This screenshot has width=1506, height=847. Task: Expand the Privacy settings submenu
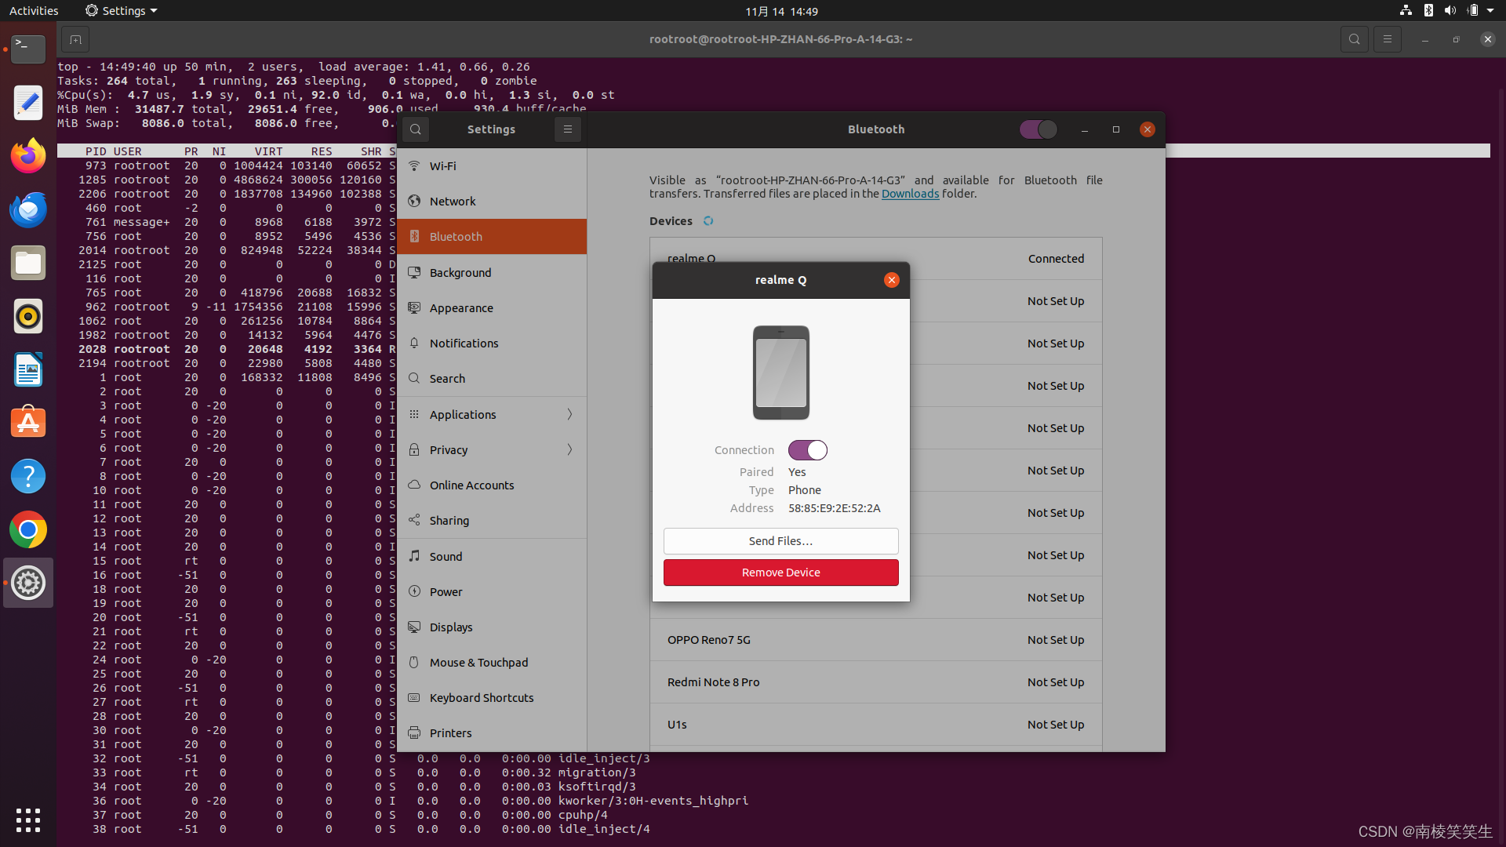[569, 449]
